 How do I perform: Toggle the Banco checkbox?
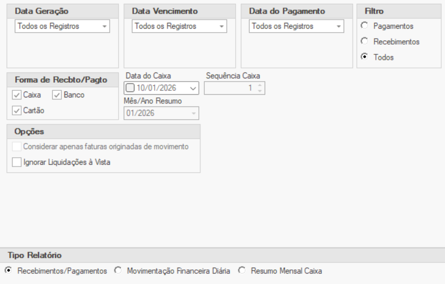(x=57, y=95)
